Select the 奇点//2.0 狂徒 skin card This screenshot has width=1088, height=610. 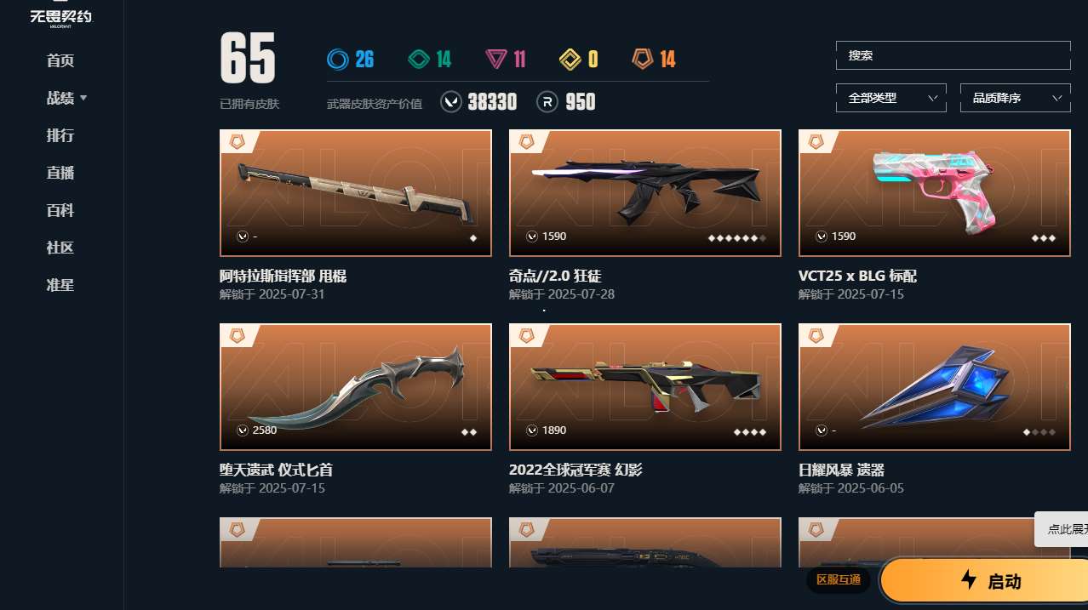[645, 193]
